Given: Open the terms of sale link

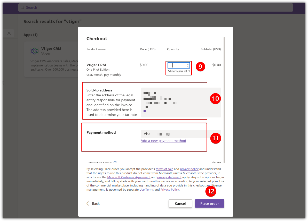Looking at the screenshot, I should [x=164, y=169].
